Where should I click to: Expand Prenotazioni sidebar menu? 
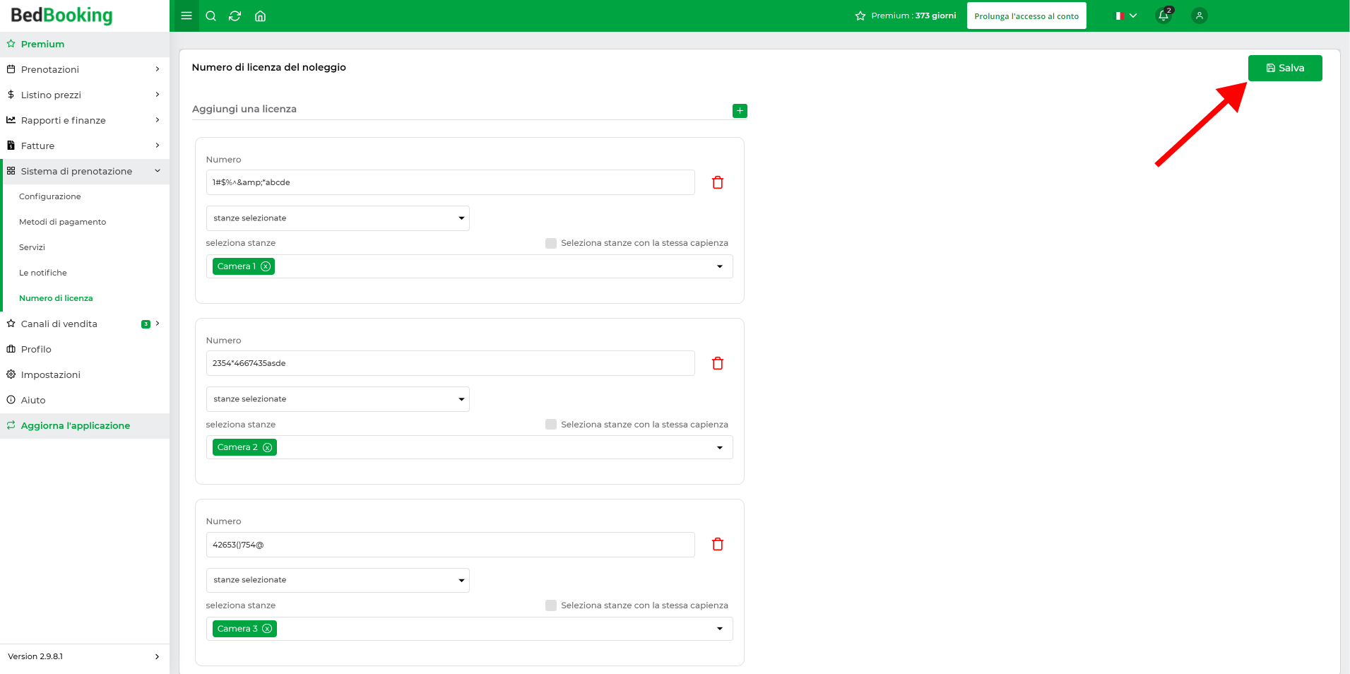[x=85, y=69]
